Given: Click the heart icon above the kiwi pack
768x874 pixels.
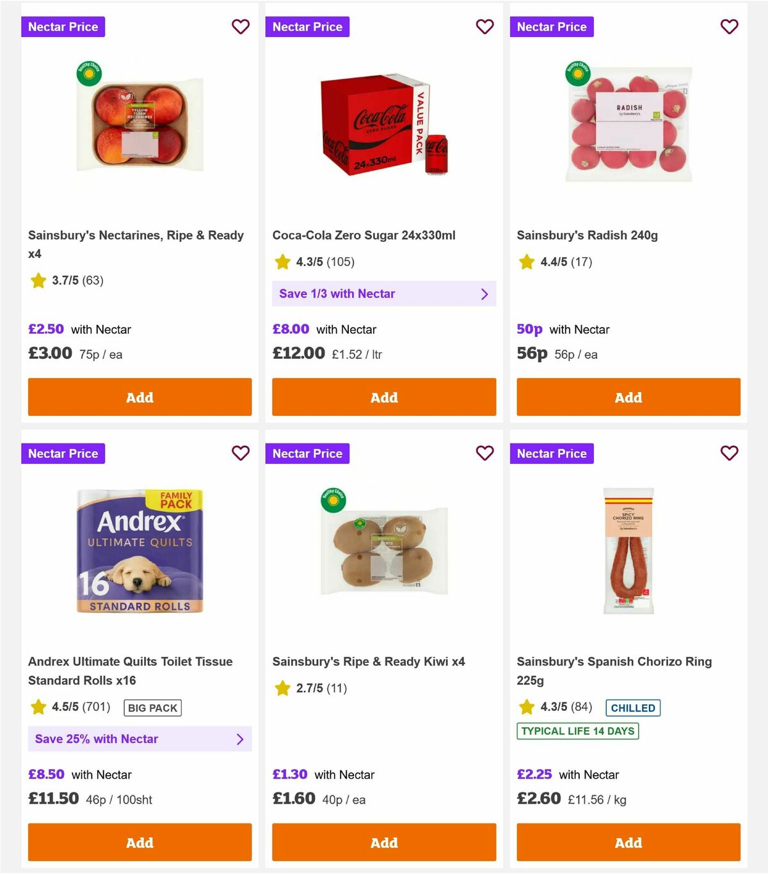Looking at the screenshot, I should (x=485, y=453).
